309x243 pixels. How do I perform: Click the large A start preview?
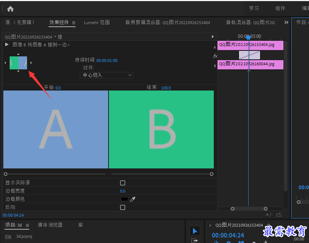pos(56,129)
